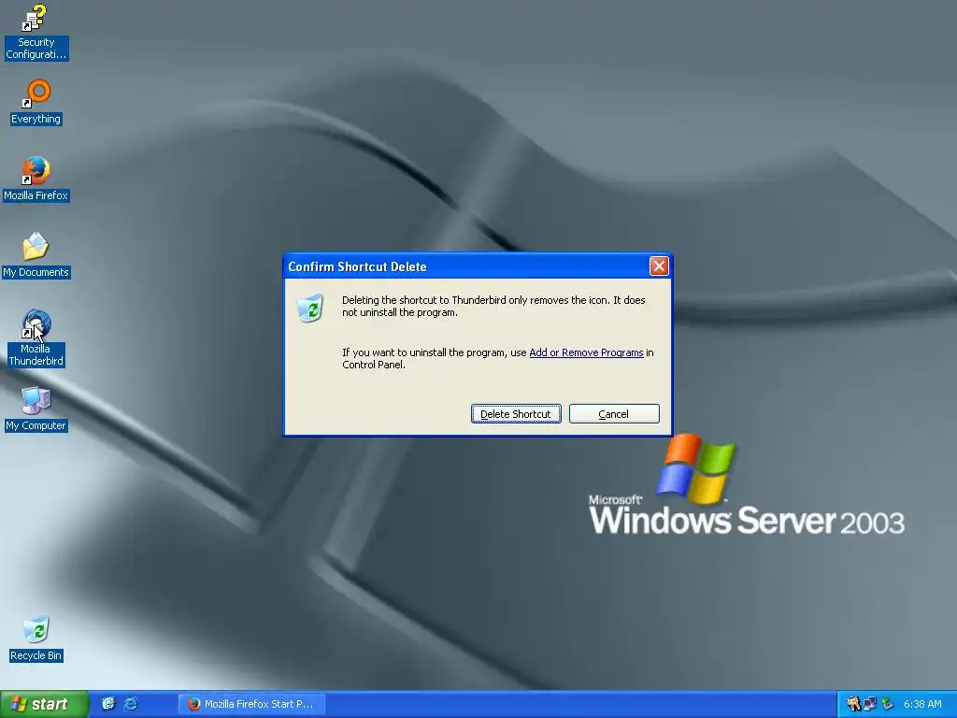Select the My Documents desktop folder
This screenshot has height=718, width=957.
point(36,256)
